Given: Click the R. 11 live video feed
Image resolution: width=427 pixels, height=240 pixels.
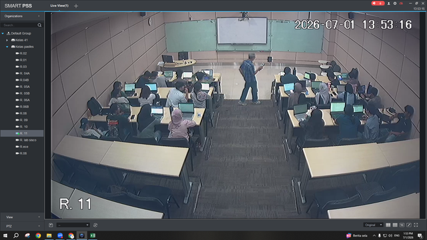Looking at the screenshot, I should pos(236,115).
